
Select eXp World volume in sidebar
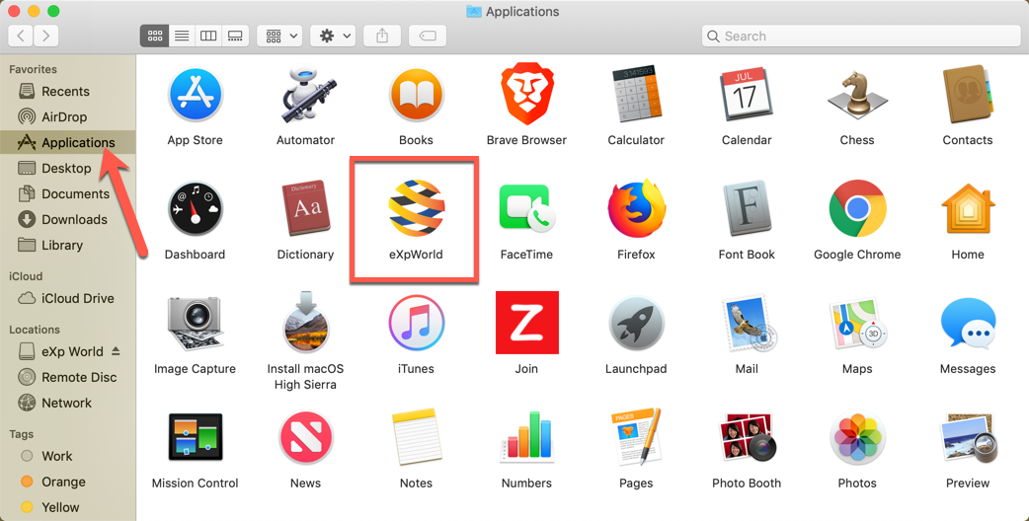[67, 351]
